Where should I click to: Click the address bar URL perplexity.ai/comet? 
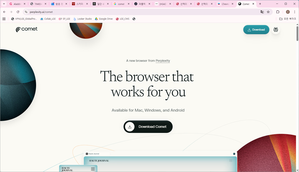41,12
